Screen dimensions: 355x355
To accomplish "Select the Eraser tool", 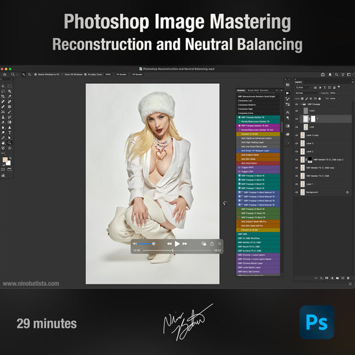I will [x=3, y=123].
